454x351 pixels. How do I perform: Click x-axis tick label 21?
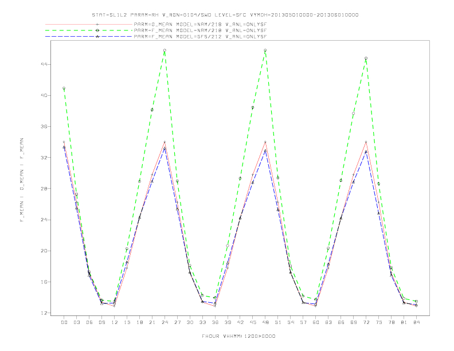coord(152,322)
